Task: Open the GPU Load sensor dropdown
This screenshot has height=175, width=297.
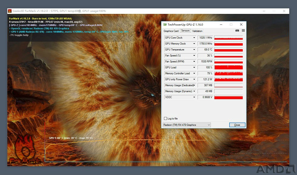Action: coord(194,68)
